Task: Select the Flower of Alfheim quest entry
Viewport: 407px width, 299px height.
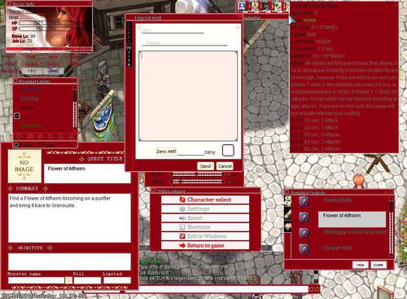Action: click(x=352, y=219)
